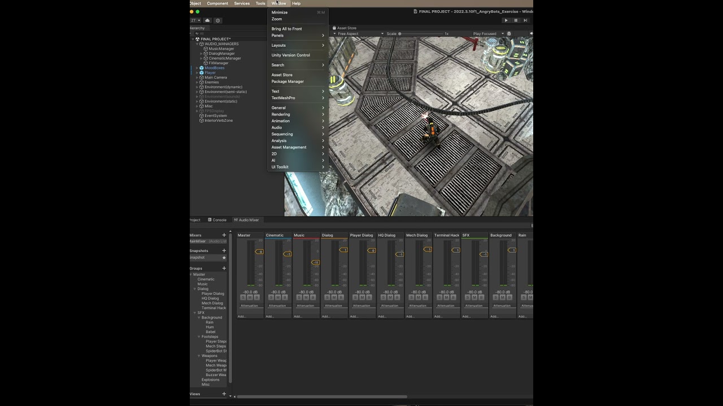Select MainMixer in Mixers list
Viewport: 723px width, 406px height.
pyautogui.click(x=208, y=241)
